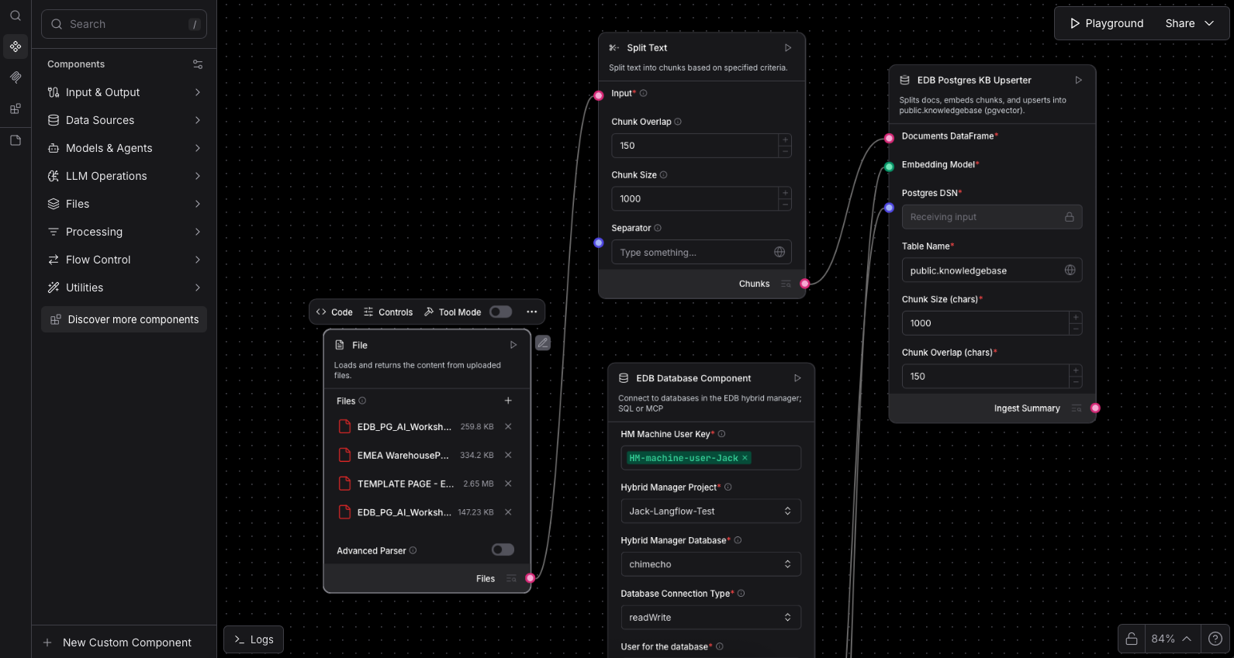Open the Code tab in node toolbar
The width and height of the screenshot is (1234, 658).
point(334,312)
